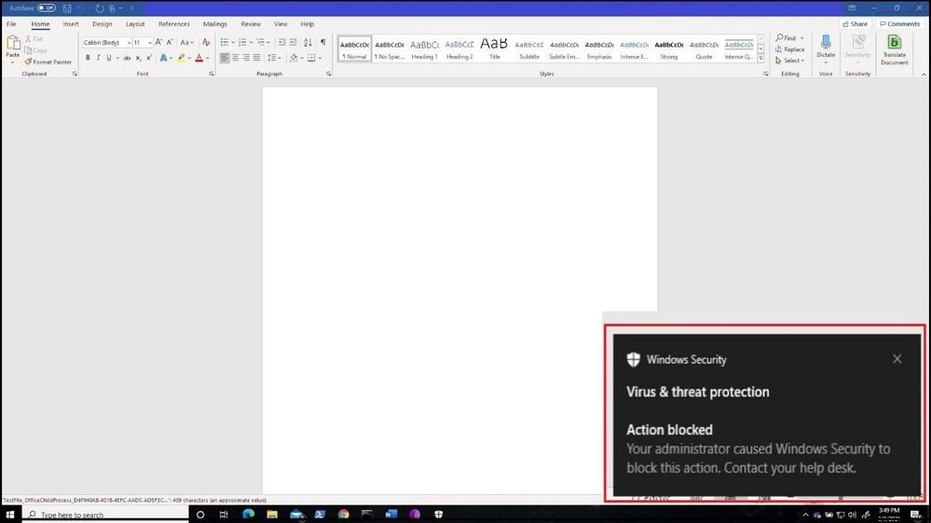The width and height of the screenshot is (931, 523).
Task: Click the taskbar search box
Action: click(x=105, y=515)
